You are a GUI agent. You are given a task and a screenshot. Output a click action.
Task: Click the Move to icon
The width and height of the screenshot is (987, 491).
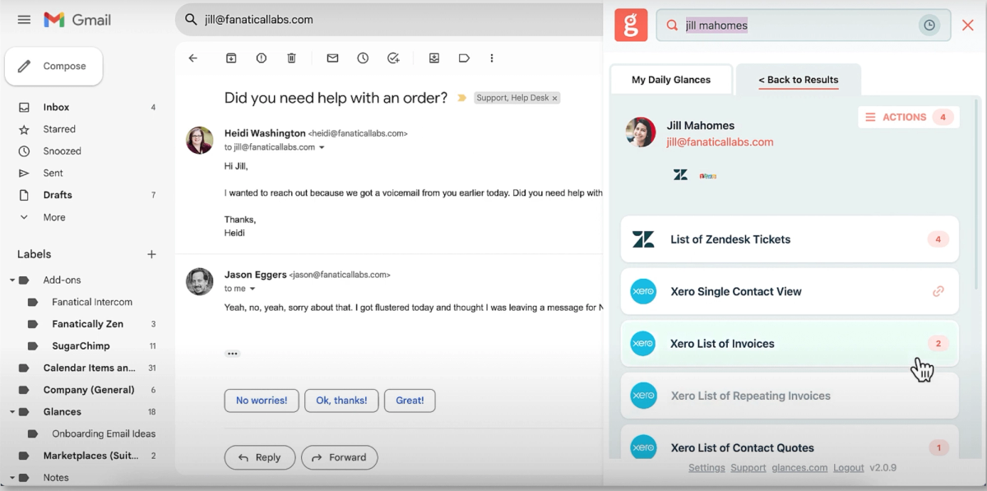coord(434,58)
